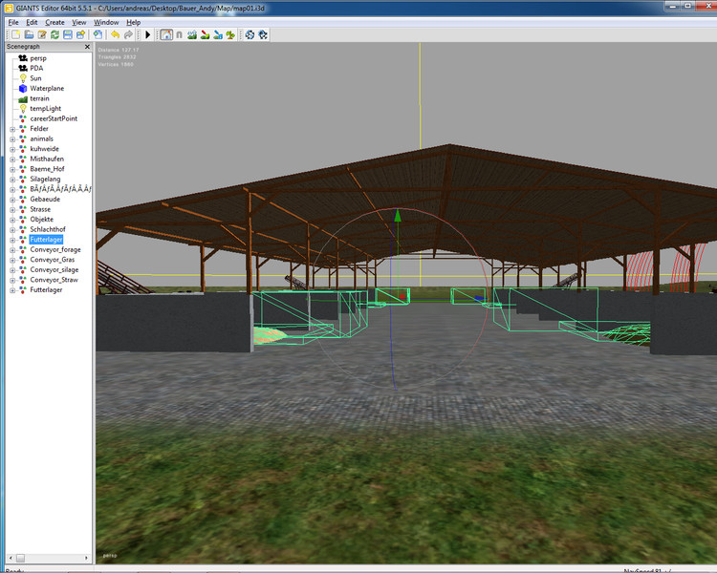This screenshot has height=573, width=717.
Task: Click the Import file toolbar icon
Action: [x=98, y=34]
